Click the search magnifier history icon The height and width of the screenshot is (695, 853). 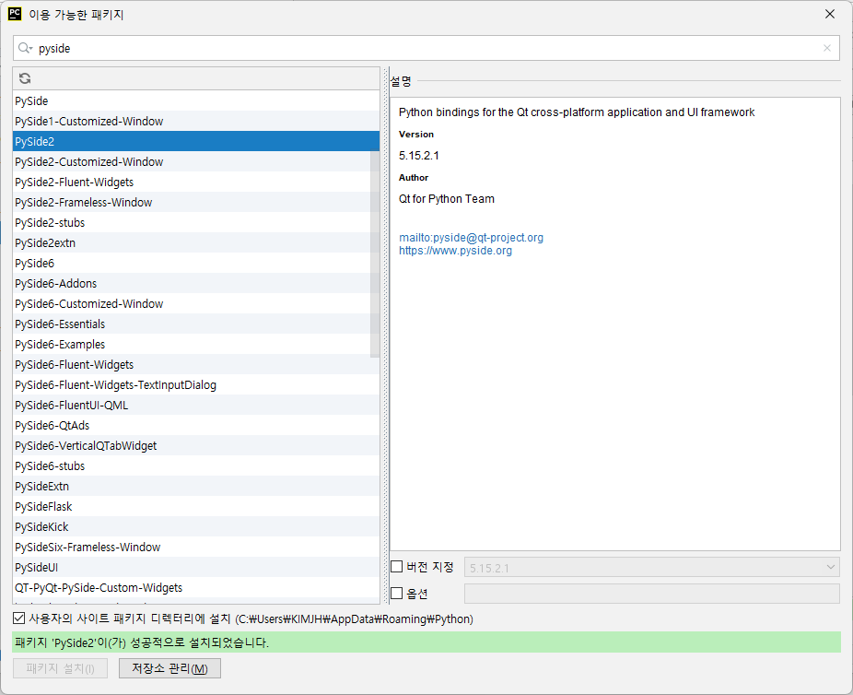click(x=25, y=48)
